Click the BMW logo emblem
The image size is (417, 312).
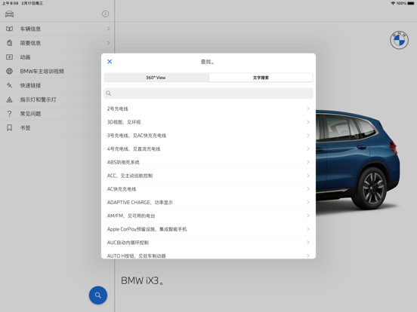399,40
